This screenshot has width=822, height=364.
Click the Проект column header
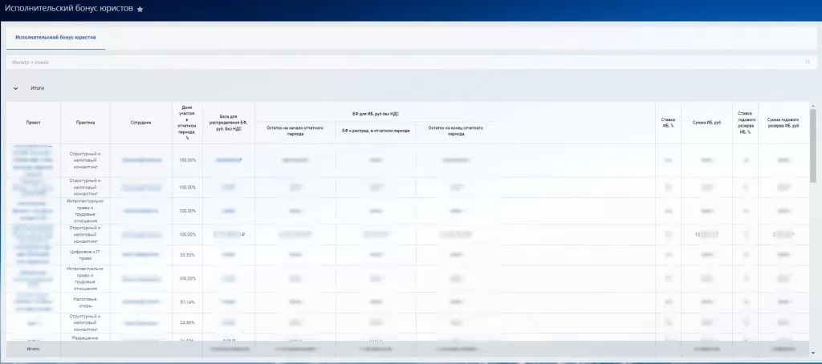pos(33,123)
